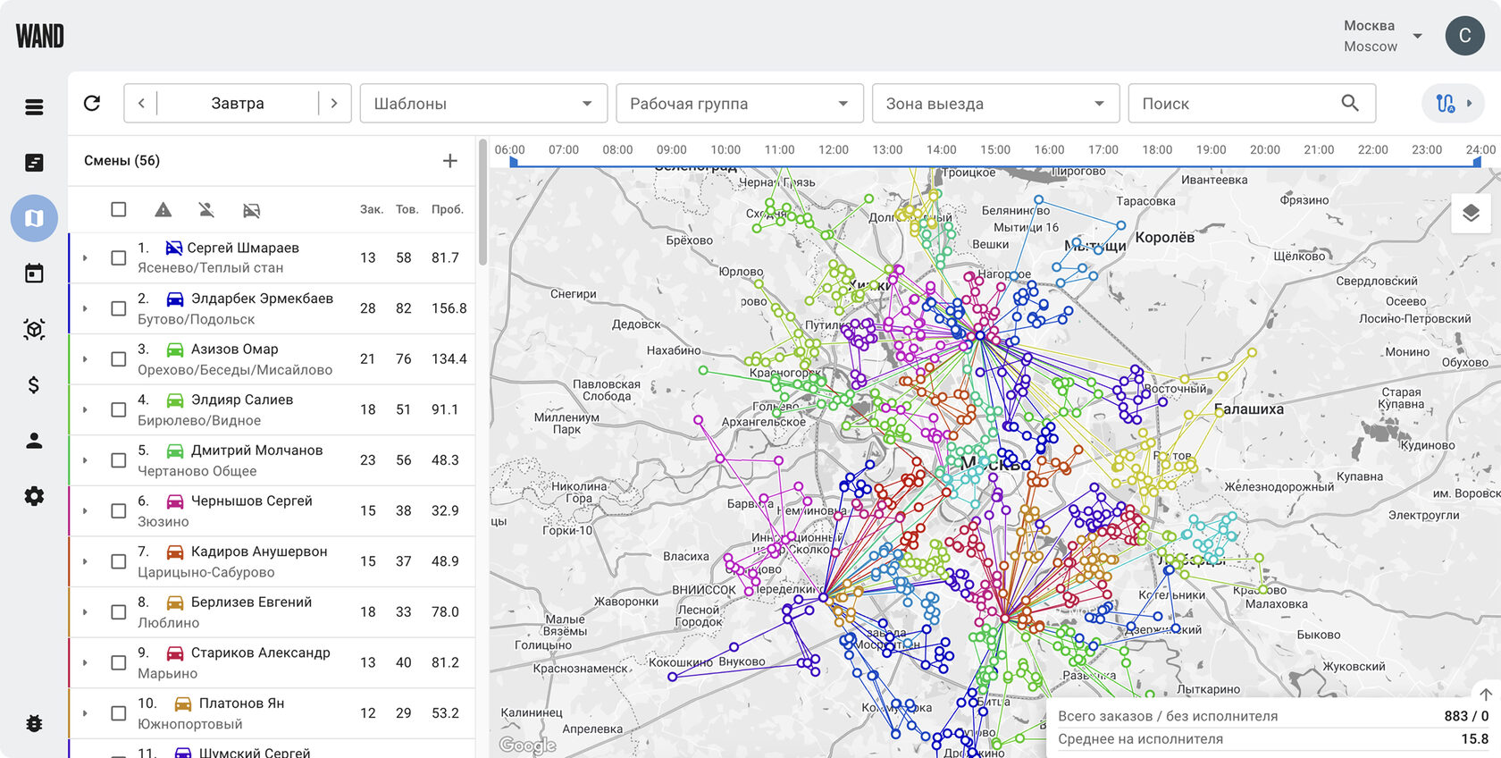Sort by Проб. column header
Image resolution: width=1501 pixels, height=758 pixels.
(448, 209)
